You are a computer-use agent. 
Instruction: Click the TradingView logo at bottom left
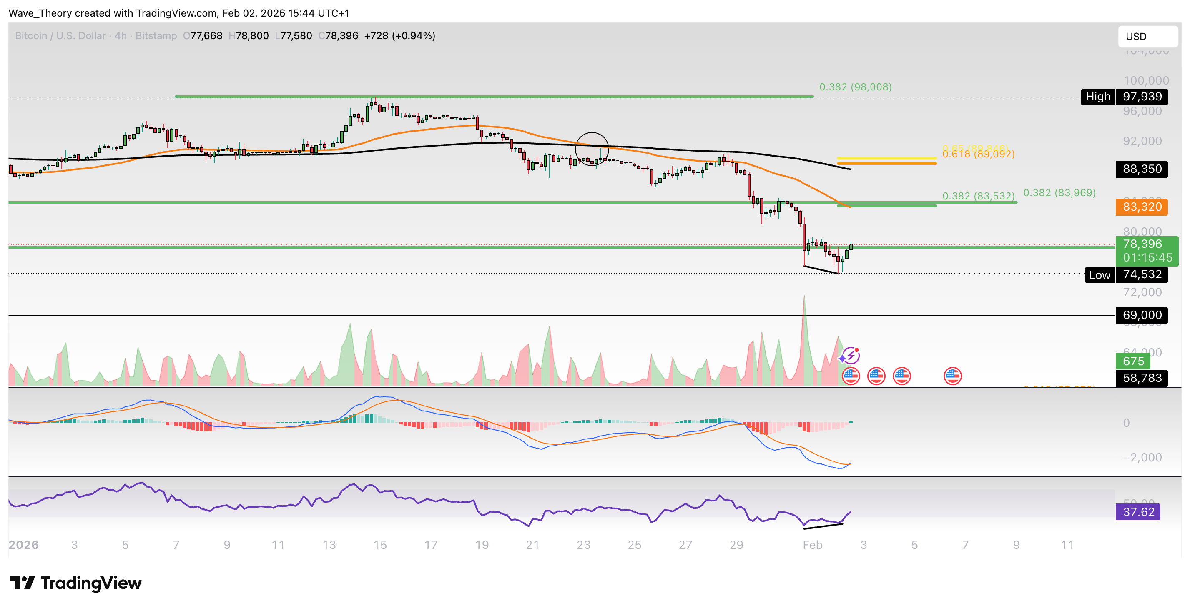pos(75,583)
